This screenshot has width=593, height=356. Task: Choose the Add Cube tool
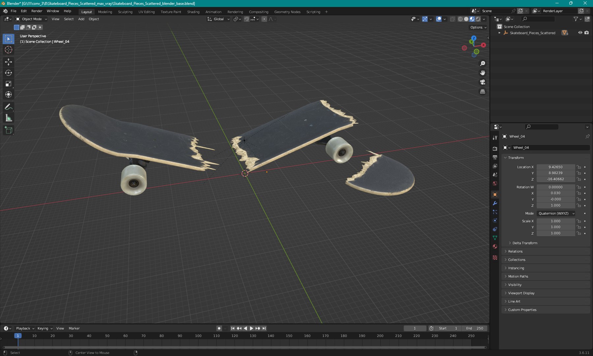click(x=9, y=130)
